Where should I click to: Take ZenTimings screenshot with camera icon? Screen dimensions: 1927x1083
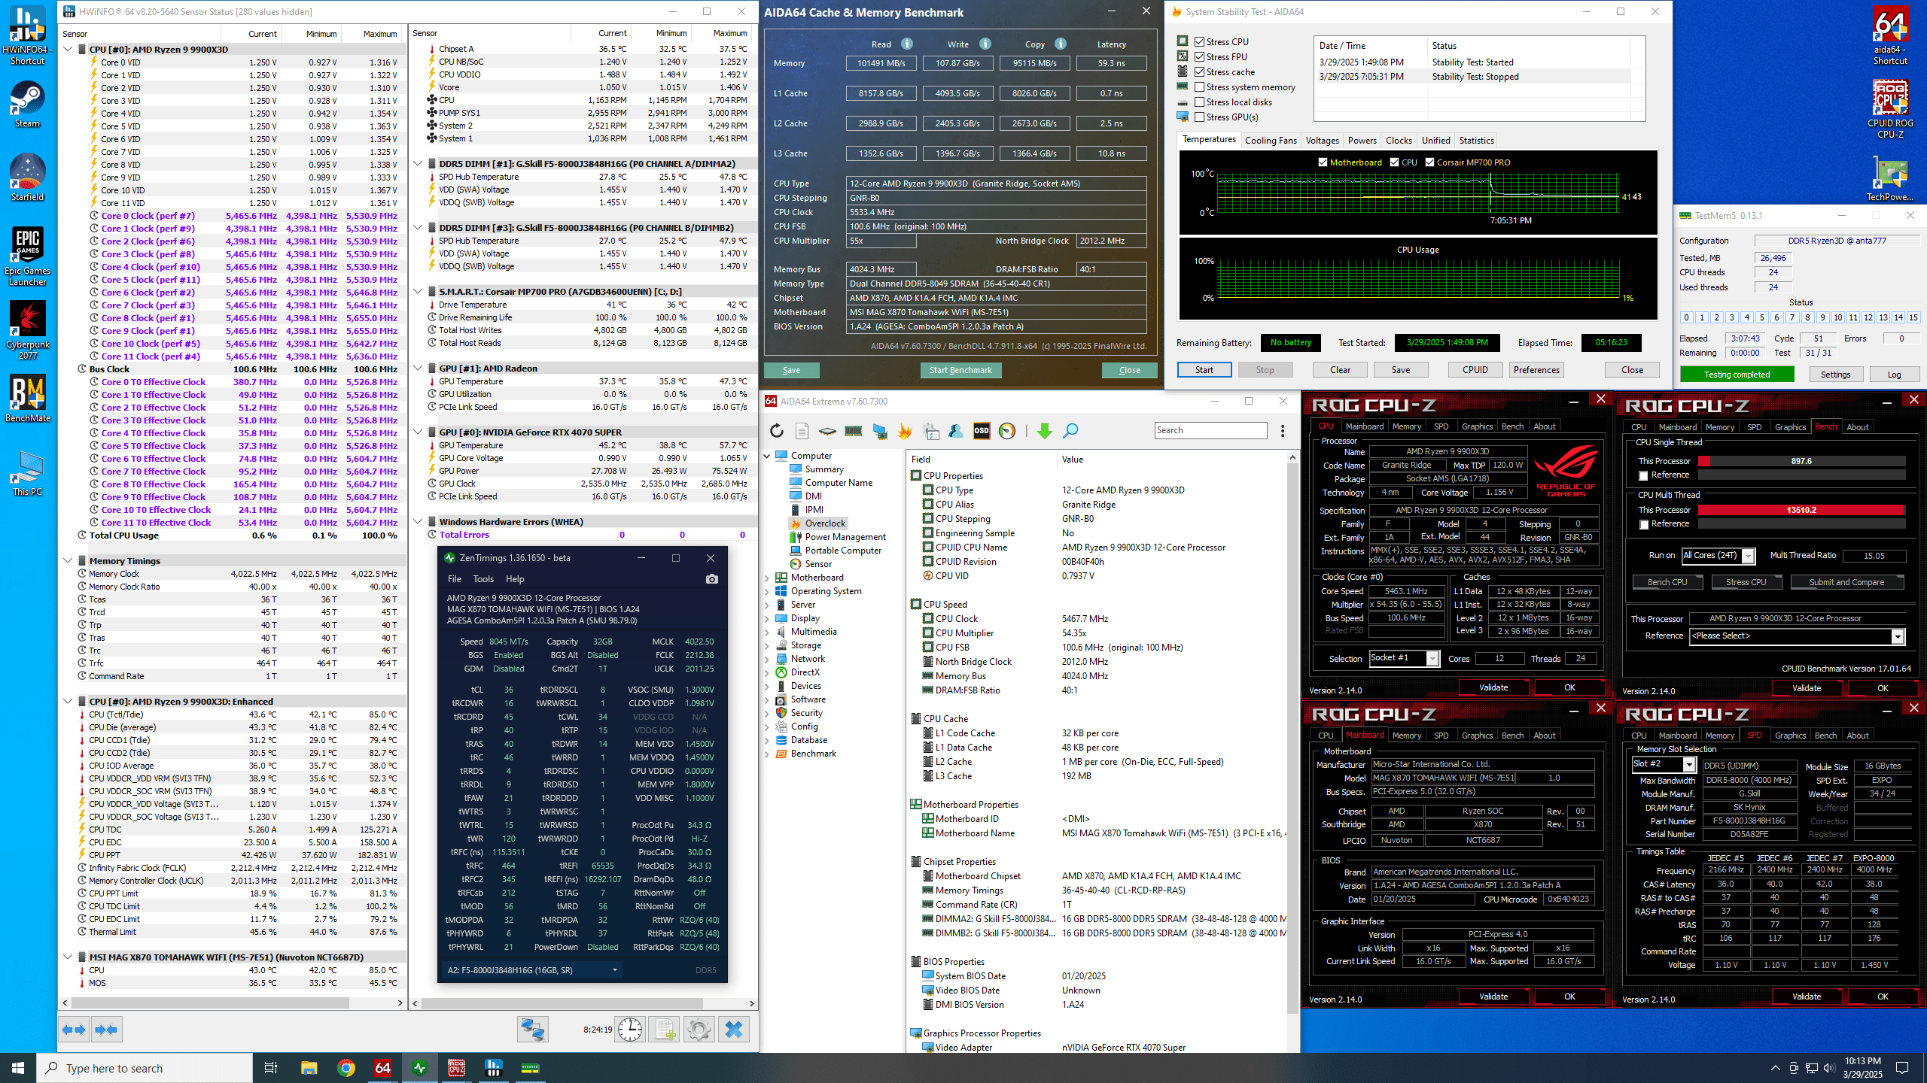pos(711,579)
